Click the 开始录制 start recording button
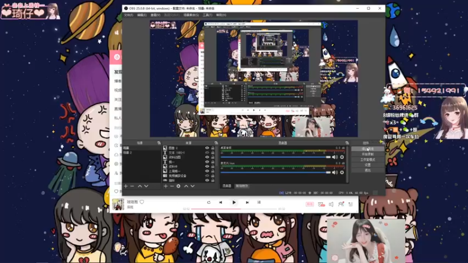This screenshot has height=263, width=468. 367,154
